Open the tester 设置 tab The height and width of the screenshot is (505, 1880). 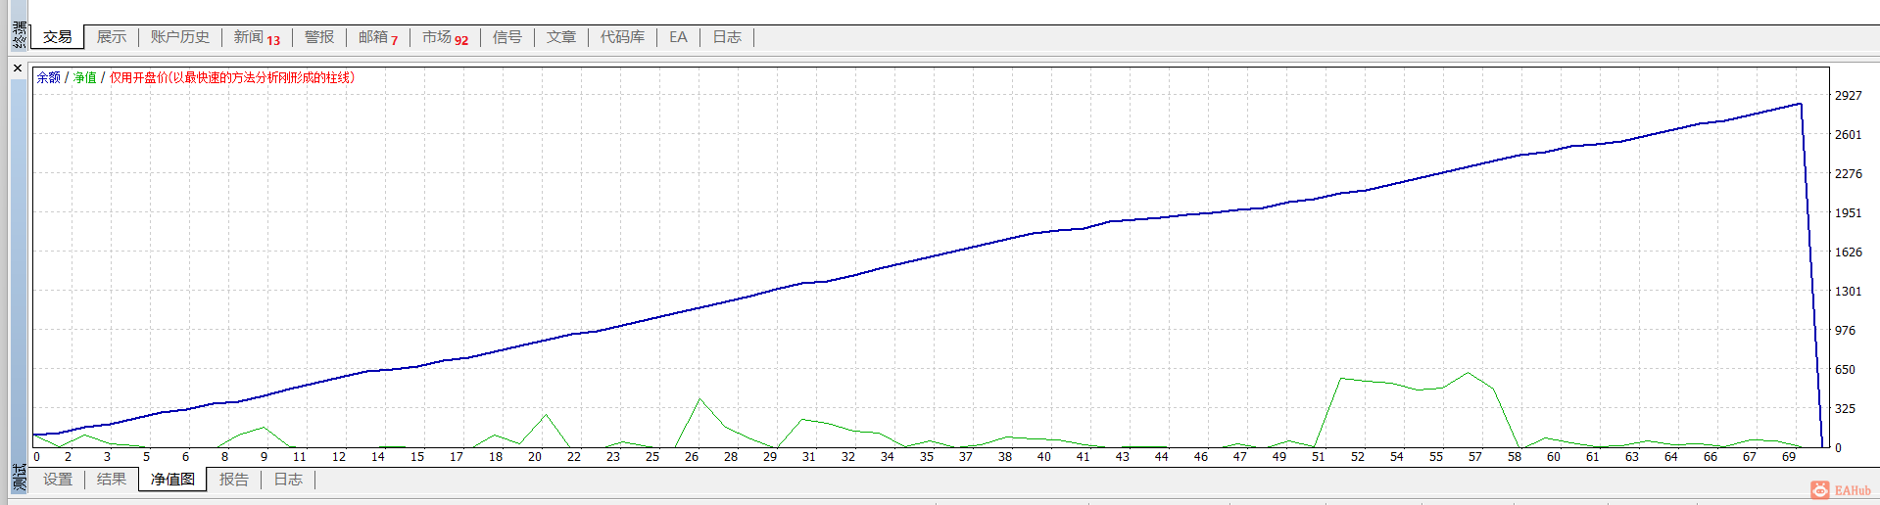click(x=58, y=480)
